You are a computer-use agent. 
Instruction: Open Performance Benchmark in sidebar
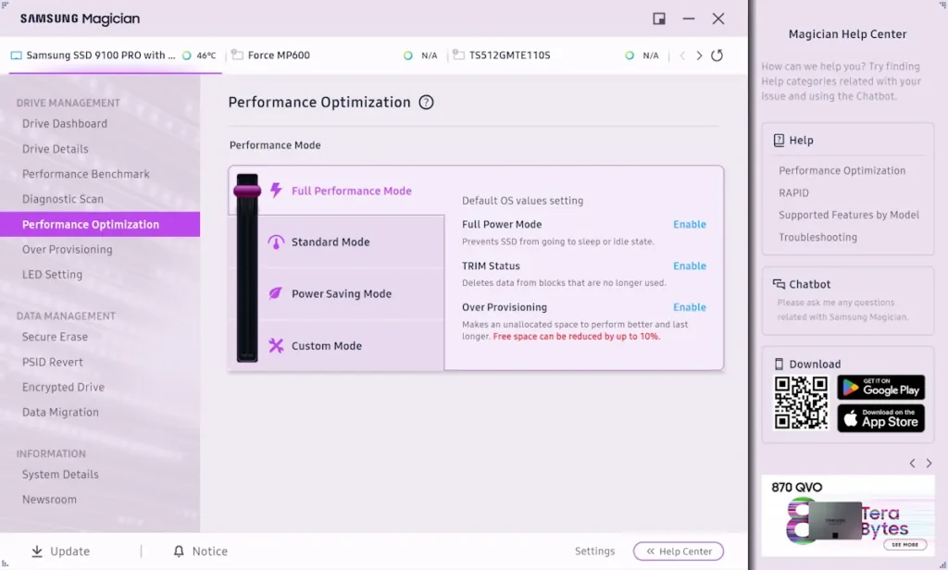click(x=86, y=174)
